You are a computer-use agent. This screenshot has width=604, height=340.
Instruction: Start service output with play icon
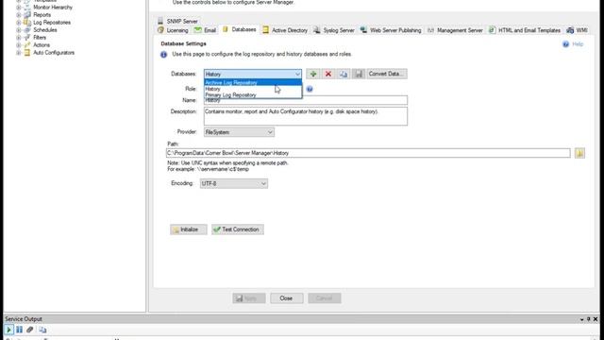pyautogui.click(x=8, y=330)
